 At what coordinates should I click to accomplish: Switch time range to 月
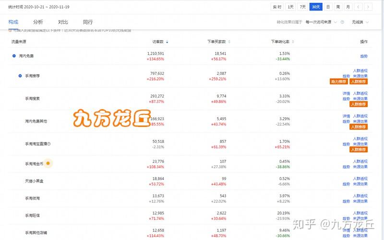348,7
